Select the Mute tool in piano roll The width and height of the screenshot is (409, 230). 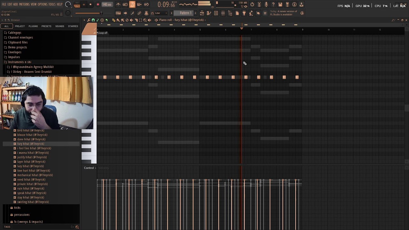pyautogui.click(x=131, y=20)
